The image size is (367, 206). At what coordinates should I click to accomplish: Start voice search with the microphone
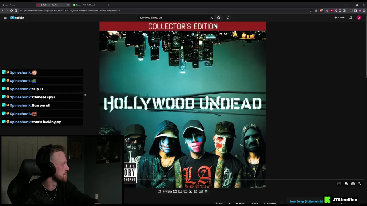pyautogui.click(x=228, y=18)
